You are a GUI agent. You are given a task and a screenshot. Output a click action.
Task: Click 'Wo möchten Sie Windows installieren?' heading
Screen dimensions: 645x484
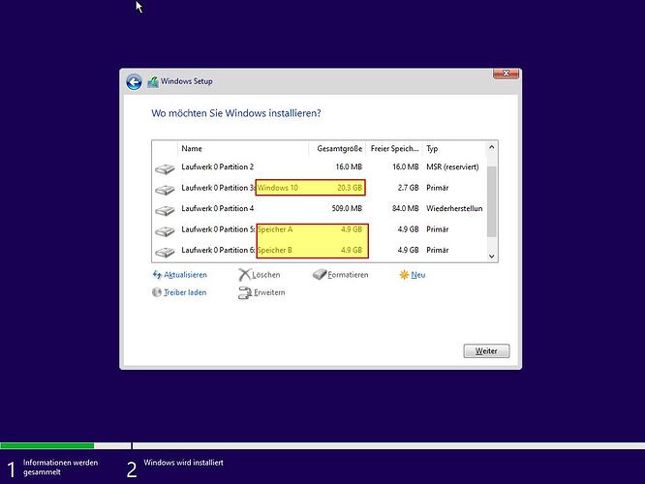[236, 113]
